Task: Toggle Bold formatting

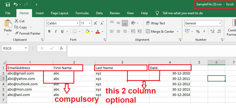Action: [49, 31]
